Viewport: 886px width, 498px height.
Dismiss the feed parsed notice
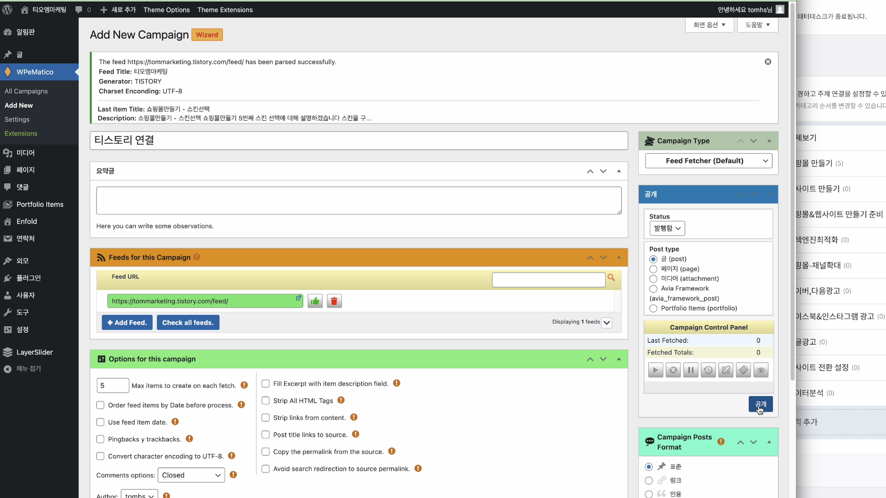click(x=768, y=62)
